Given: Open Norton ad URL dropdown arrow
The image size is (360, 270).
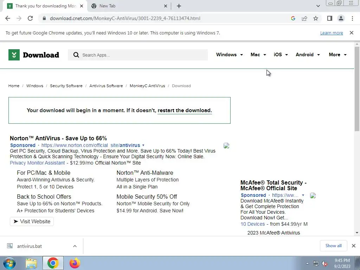Looking at the screenshot, I should point(143,145).
